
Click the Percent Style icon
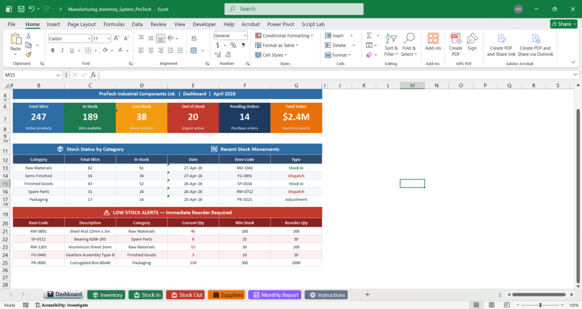[233, 45]
